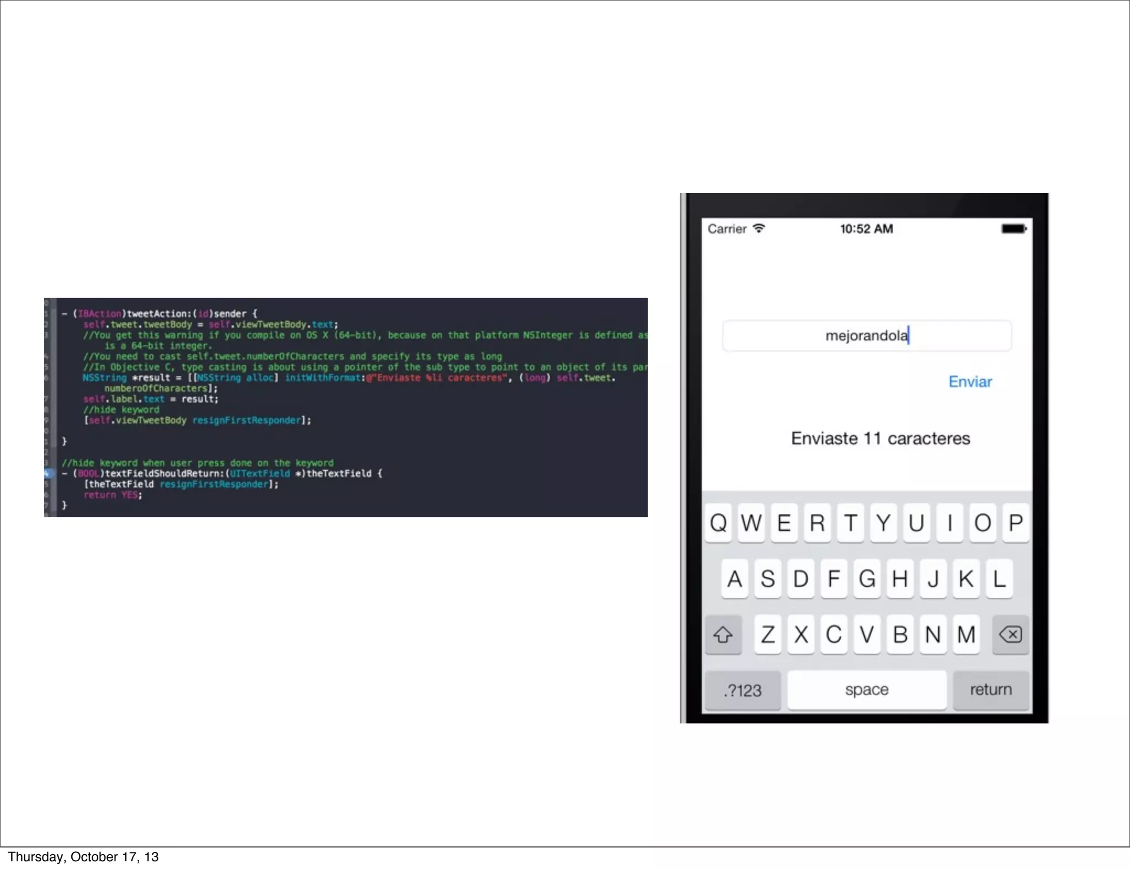
Task: Tap the Z key on keyboard
Action: click(x=767, y=635)
